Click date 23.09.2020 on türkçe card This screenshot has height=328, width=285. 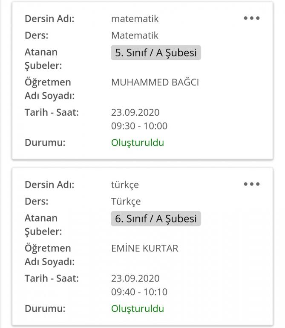pos(135,278)
